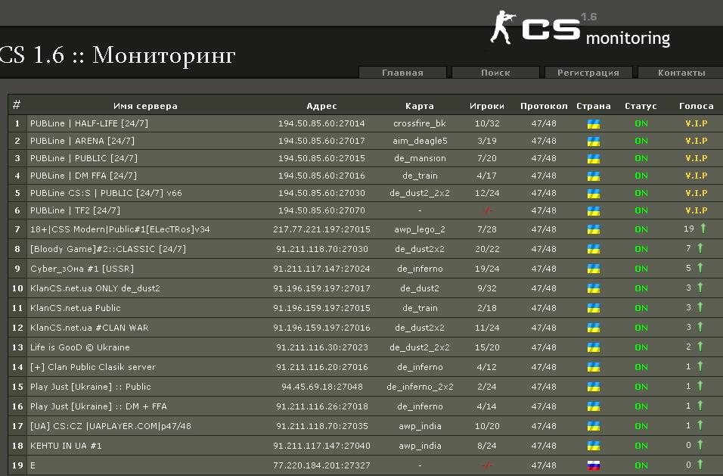The height and width of the screenshot is (476, 723).
Task: Vote up the Cyber_зОна #1 server arrow
Action: point(700,268)
